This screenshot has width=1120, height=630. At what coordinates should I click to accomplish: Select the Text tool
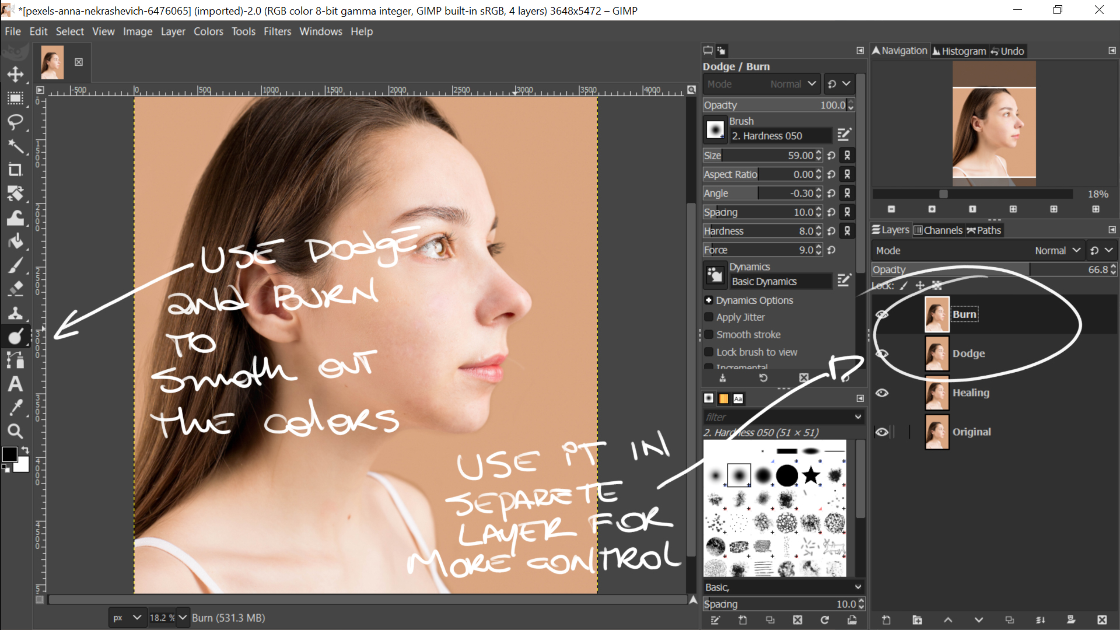point(15,384)
